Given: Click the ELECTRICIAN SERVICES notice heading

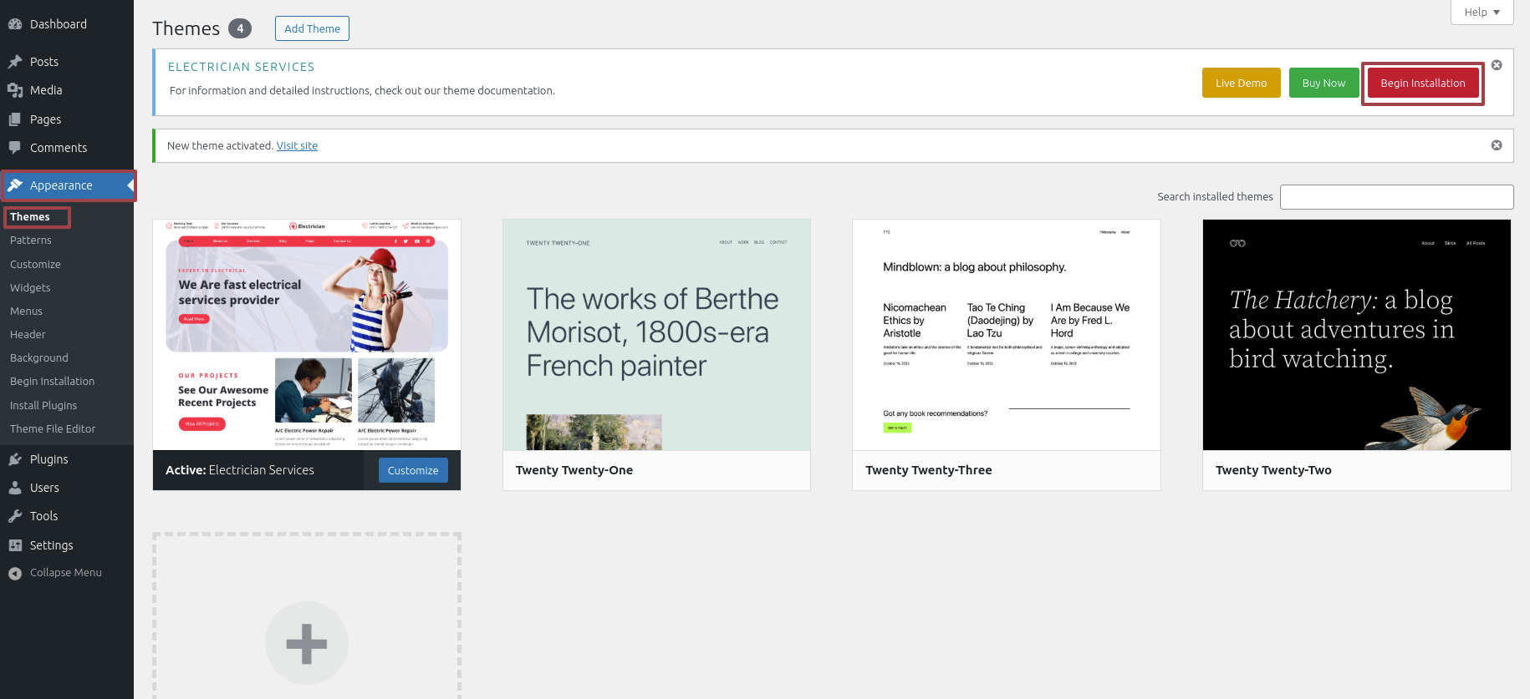Looking at the screenshot, I should pos(242,67).
